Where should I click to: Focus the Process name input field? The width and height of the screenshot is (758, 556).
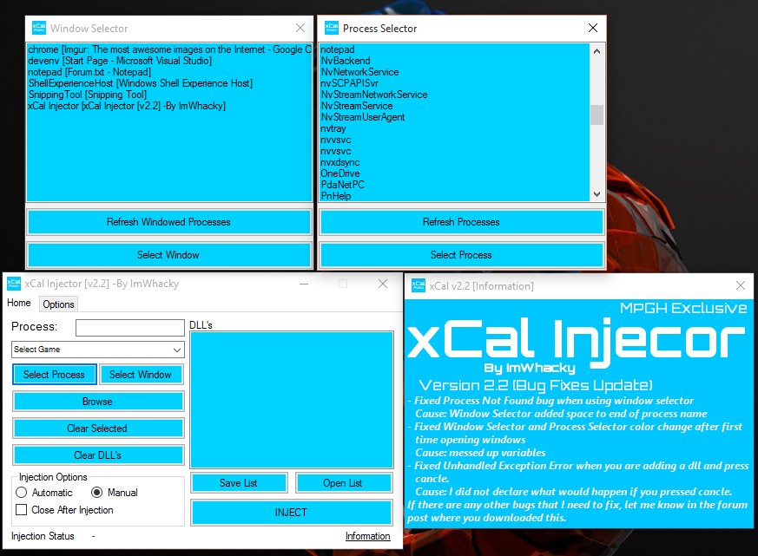[x=130, y=328]
